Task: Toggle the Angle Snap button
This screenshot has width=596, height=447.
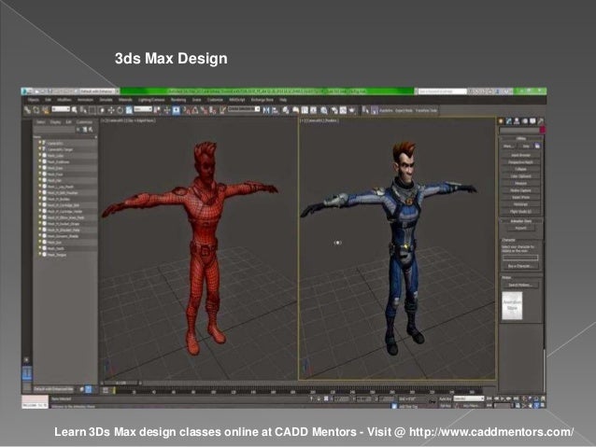Action: pos(194,110)
